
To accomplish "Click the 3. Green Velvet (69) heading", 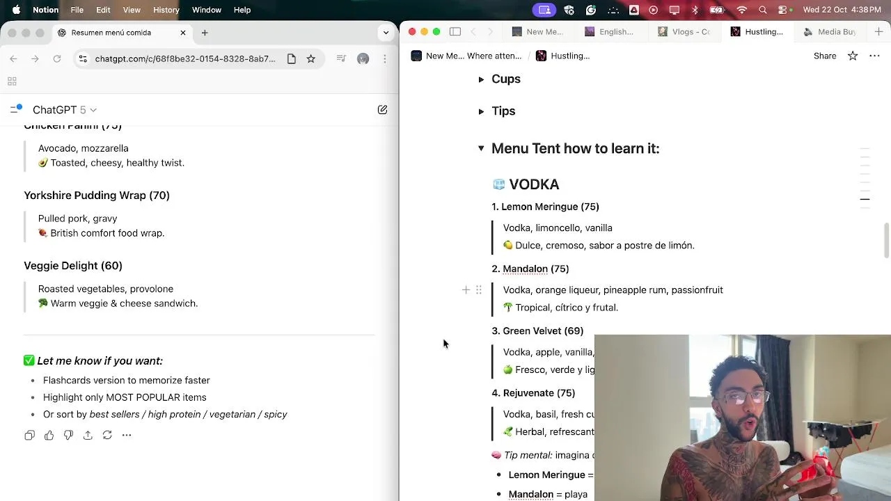I will coord(537,331).
